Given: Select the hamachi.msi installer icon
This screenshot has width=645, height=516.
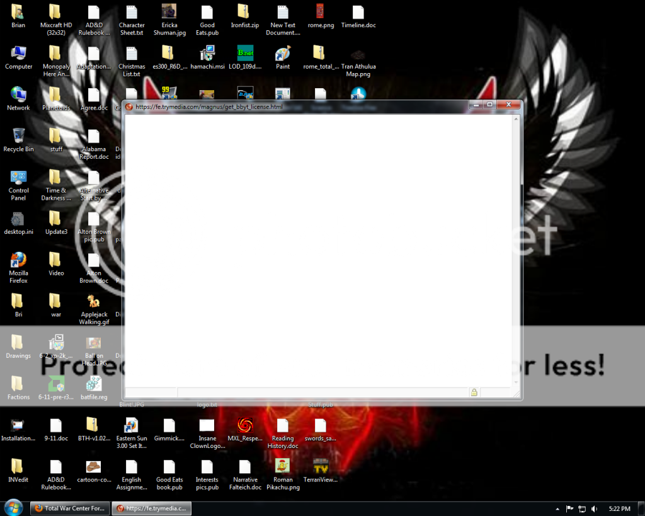Looking at the screenshot, I should [x=207, y=54].
